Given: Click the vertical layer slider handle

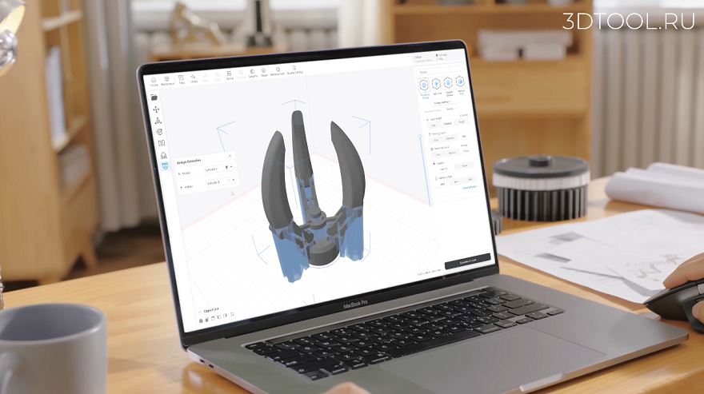Looking at the screenshot, I should pyautogui.click(x=420, y=136).
